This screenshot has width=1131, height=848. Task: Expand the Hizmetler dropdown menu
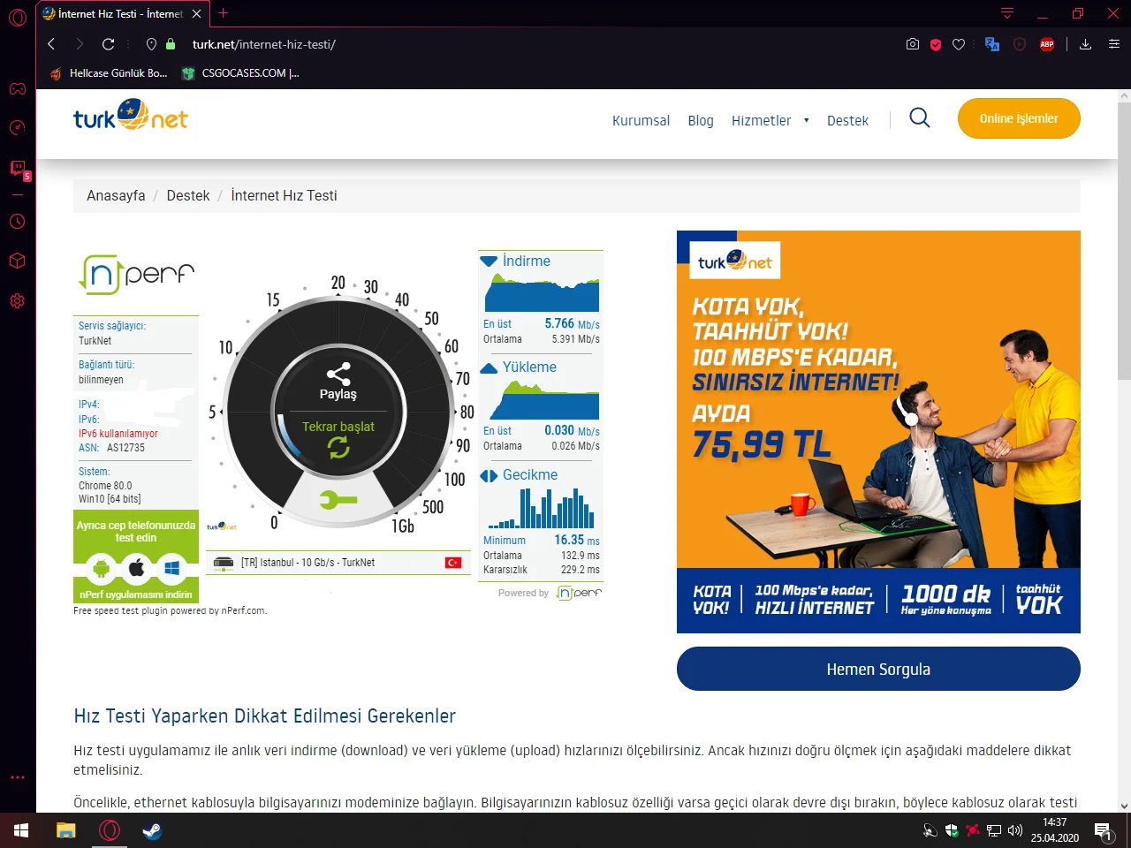point(770,121)
